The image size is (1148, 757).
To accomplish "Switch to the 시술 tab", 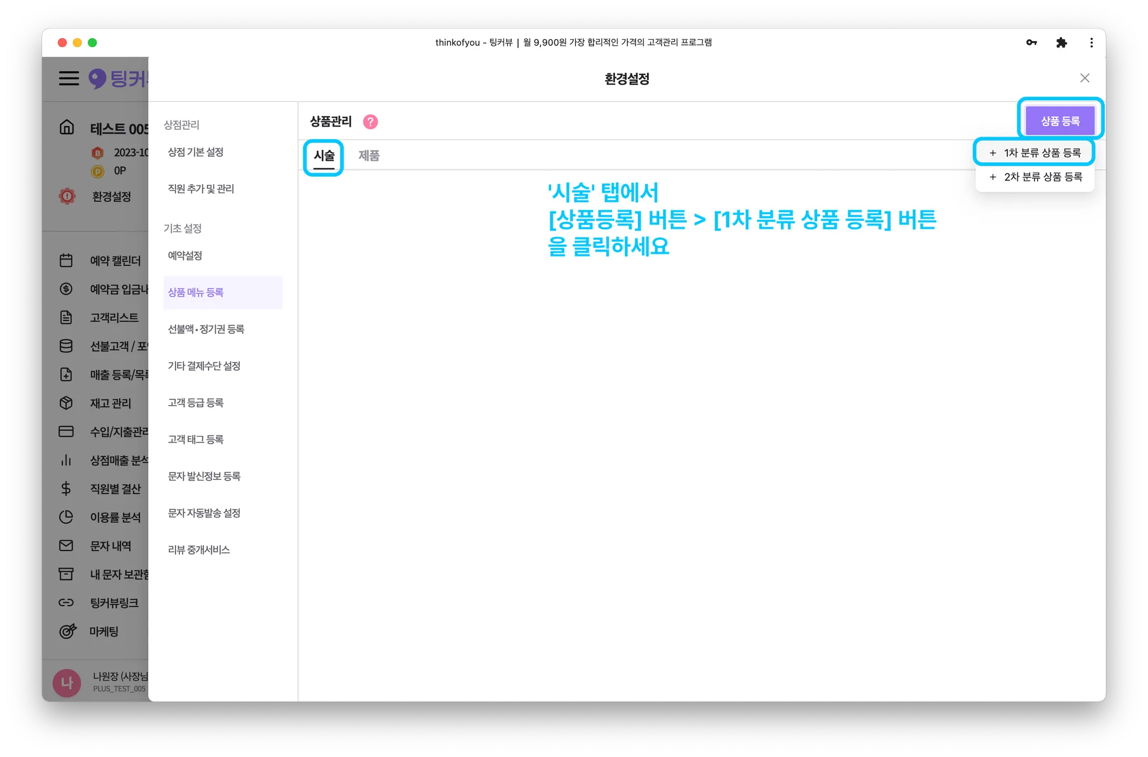I will pos(324,155).
